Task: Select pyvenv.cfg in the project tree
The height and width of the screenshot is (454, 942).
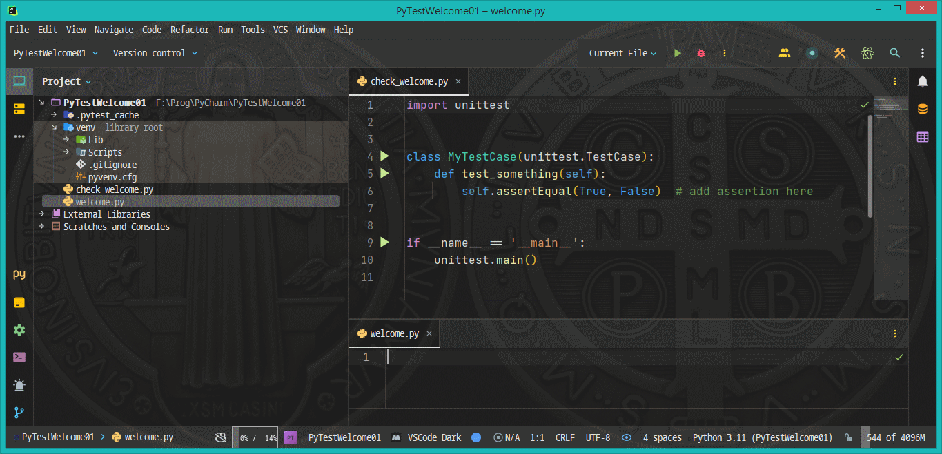Action: pos(112,177)
